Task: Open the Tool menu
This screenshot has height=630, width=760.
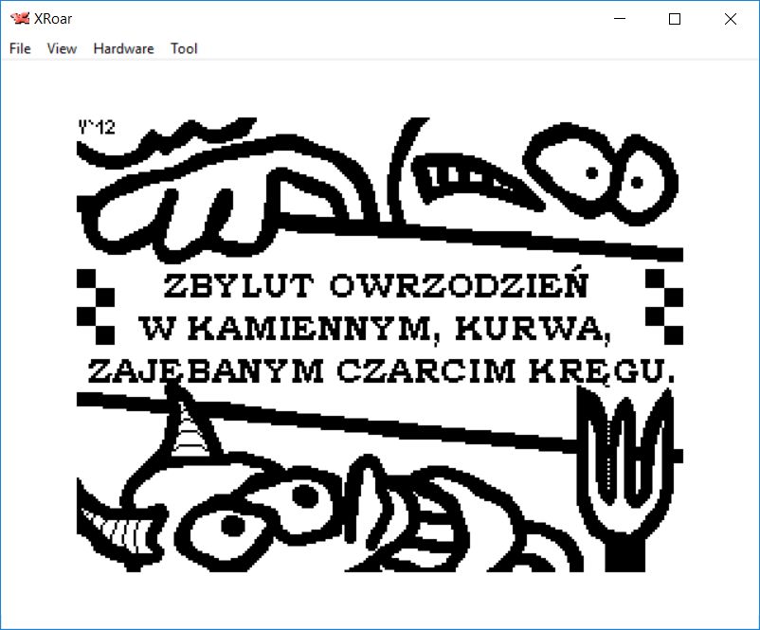Action: [x=184, y=48]
